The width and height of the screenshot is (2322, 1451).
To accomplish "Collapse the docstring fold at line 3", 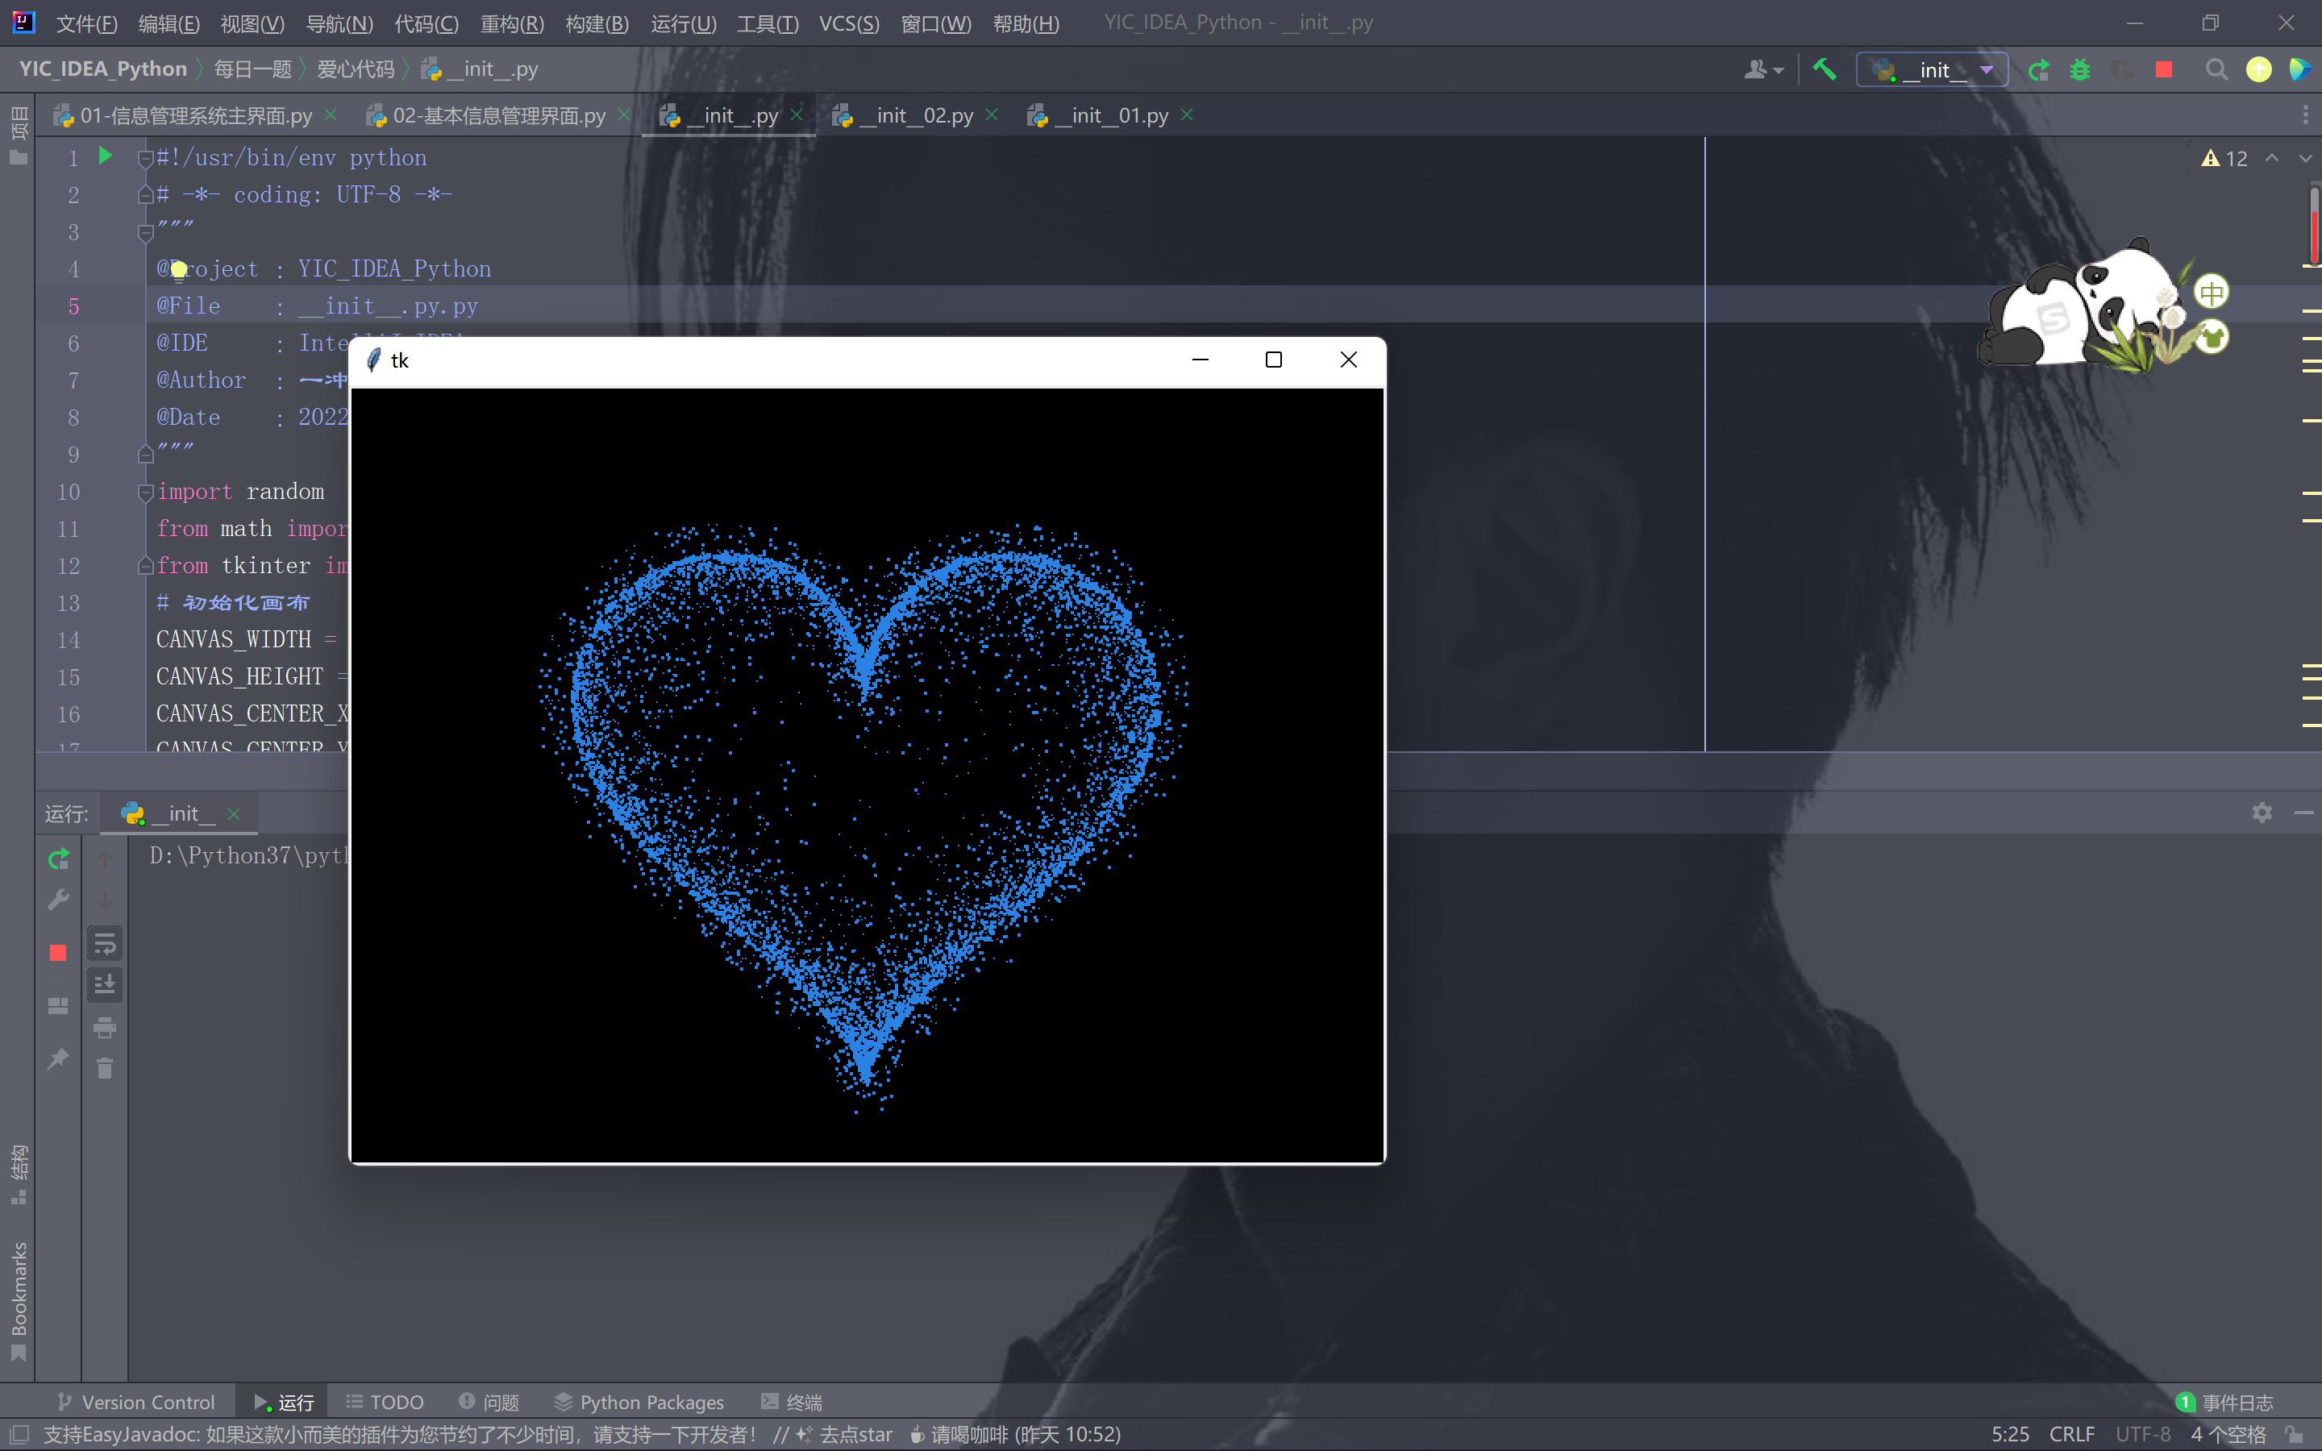I will click(x=146, y=232).
